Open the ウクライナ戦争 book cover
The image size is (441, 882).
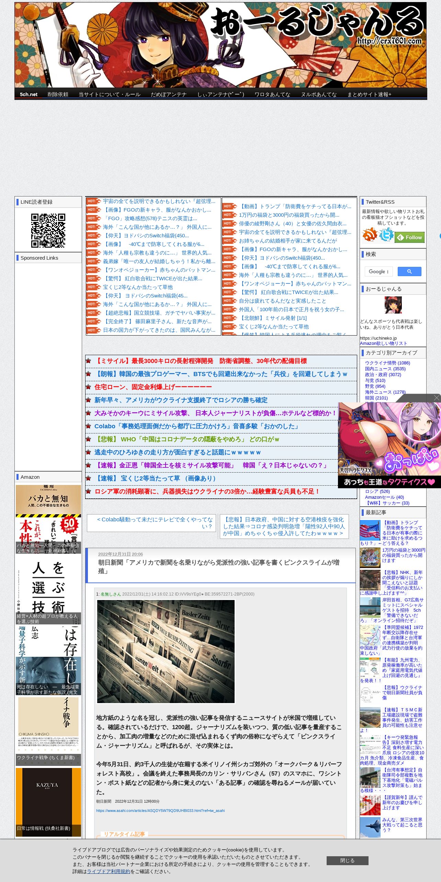click(48, 731)
